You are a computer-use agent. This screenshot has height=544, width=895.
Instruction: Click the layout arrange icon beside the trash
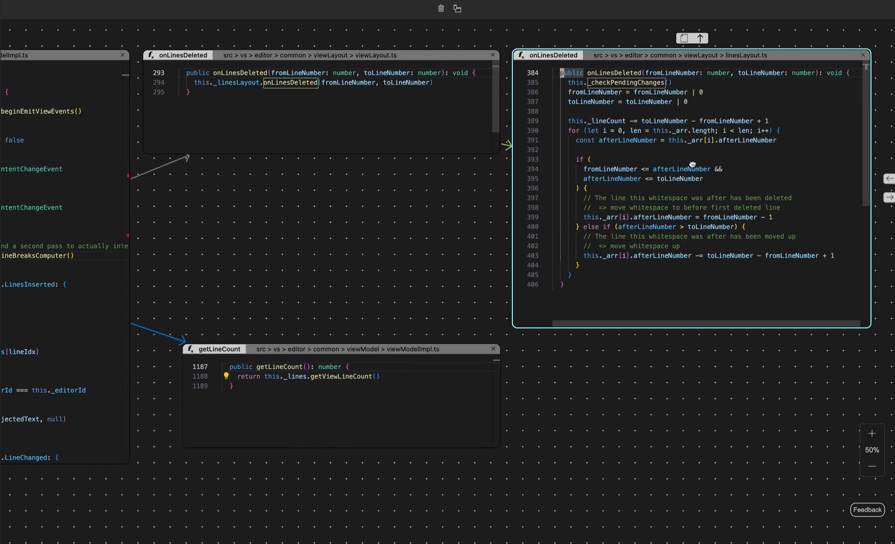pos(457,8)
